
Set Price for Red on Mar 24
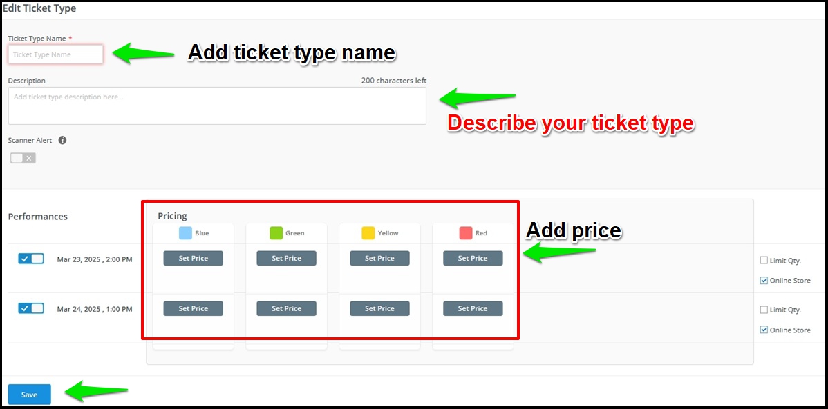pos(473,308)
